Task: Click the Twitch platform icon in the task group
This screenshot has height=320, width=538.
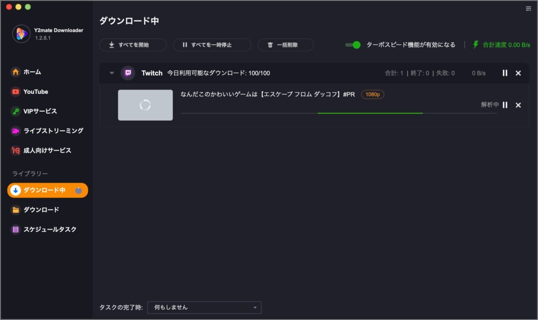Action: pyautogui.click(x=128, y=73)
